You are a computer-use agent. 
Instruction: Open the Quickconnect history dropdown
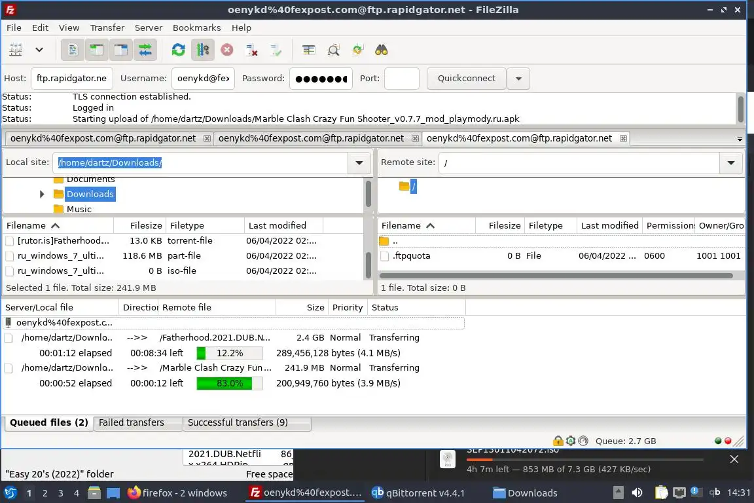[x=518, y=79]
